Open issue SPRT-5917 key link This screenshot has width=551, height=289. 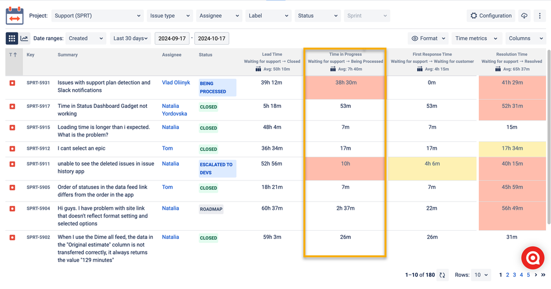[38, 106]
